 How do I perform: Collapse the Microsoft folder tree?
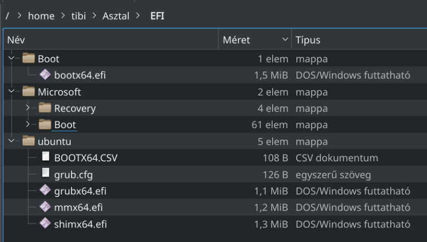11,91
